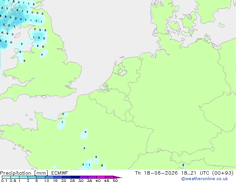This screenshot has width=236, height=182.
Task: Select the 30–35 mm purple legend swatch
Action: (84, 177)
